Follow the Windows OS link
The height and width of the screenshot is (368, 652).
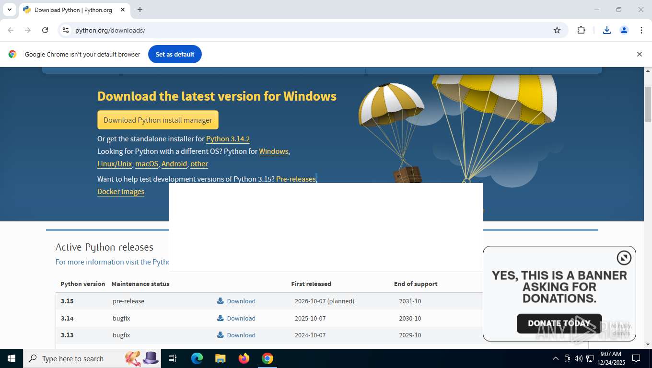273,151
